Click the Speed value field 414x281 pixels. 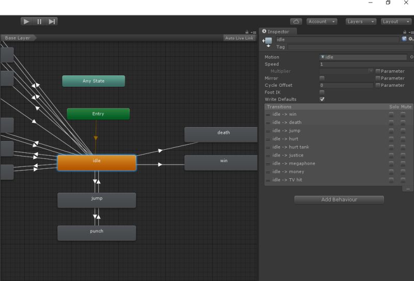click(x=366, y=64)
